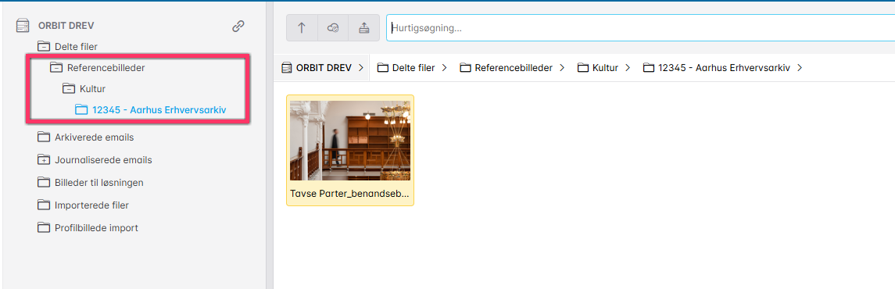Click the upload file toolbar icon
The height and width of the screenshot is (289, 895).
[363, 28]
